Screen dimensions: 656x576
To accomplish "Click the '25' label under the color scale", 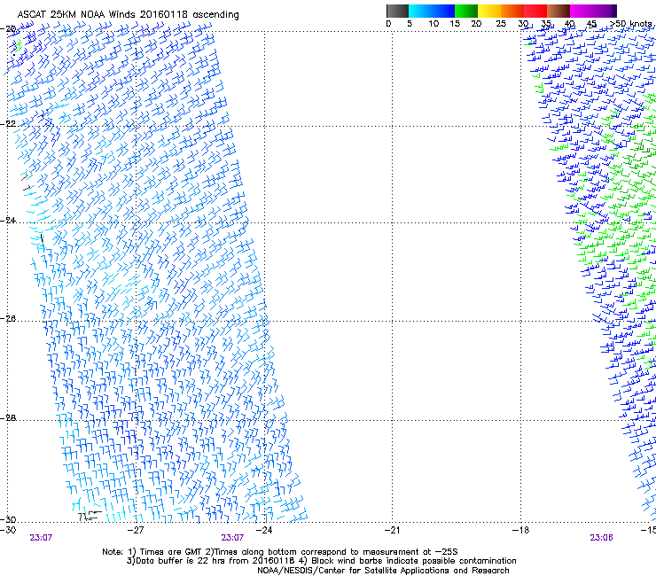I will tap(501, 24).
